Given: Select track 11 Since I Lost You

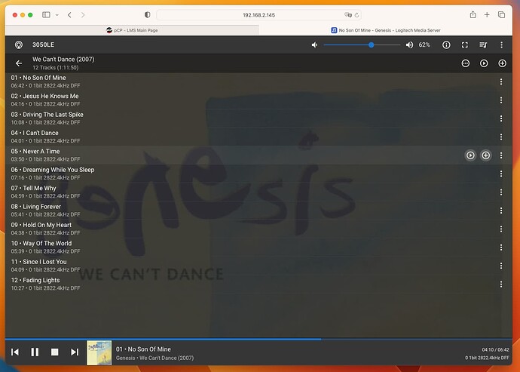Looking at the screenshot, I should (258, 266).
